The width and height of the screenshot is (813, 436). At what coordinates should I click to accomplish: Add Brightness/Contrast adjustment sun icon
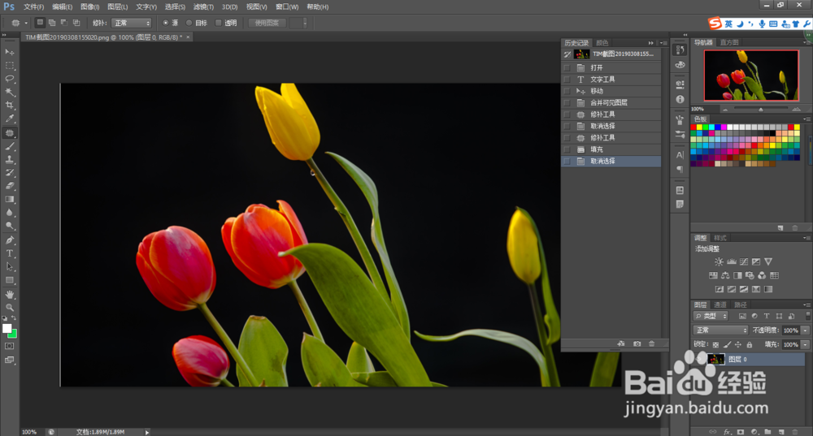click(x=719, y=261)
